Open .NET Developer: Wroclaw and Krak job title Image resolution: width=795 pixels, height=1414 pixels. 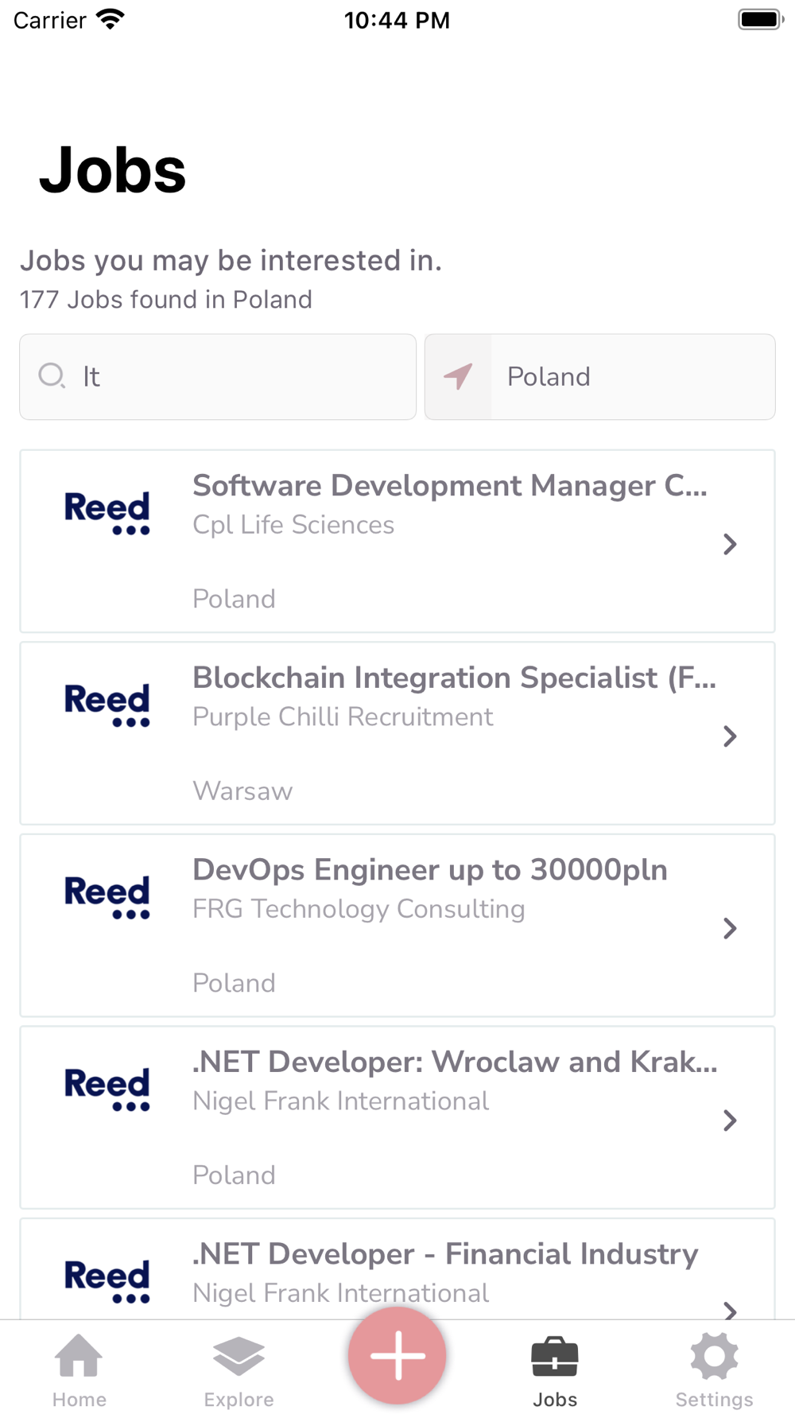point(455,1062)
